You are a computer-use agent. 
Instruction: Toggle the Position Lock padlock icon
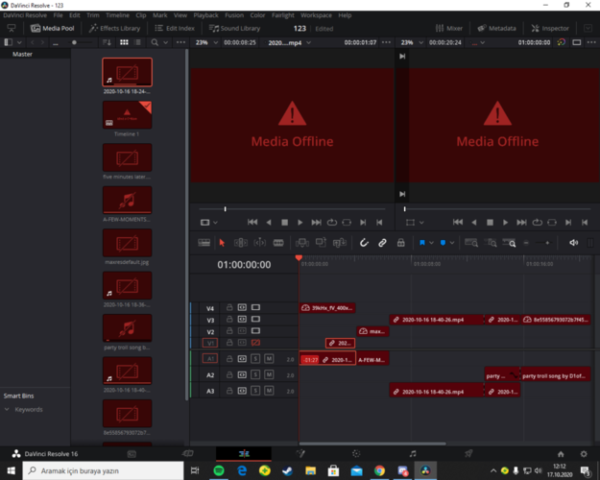(x=400, y=243)
